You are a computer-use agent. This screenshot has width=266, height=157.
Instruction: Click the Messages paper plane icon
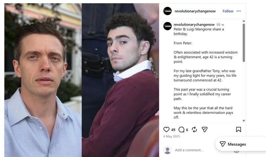[222, 144]
